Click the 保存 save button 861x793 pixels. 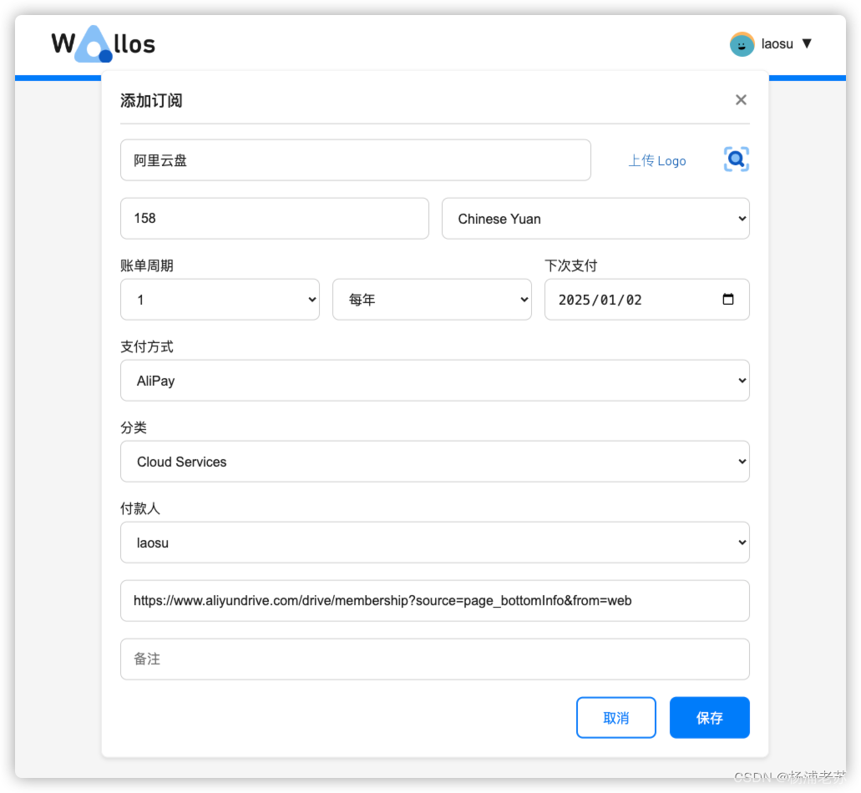710,718
